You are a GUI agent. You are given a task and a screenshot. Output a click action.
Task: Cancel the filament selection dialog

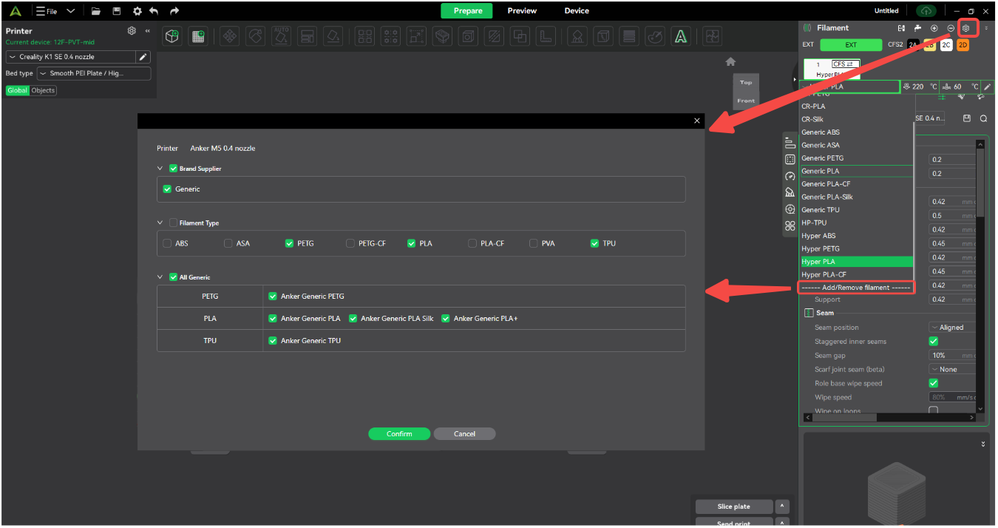(464, 434)
